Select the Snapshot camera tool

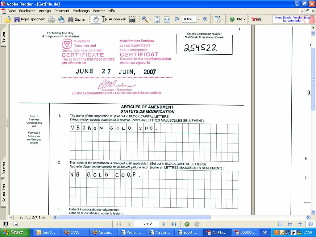pyautogui.click(x=132, y=19)
